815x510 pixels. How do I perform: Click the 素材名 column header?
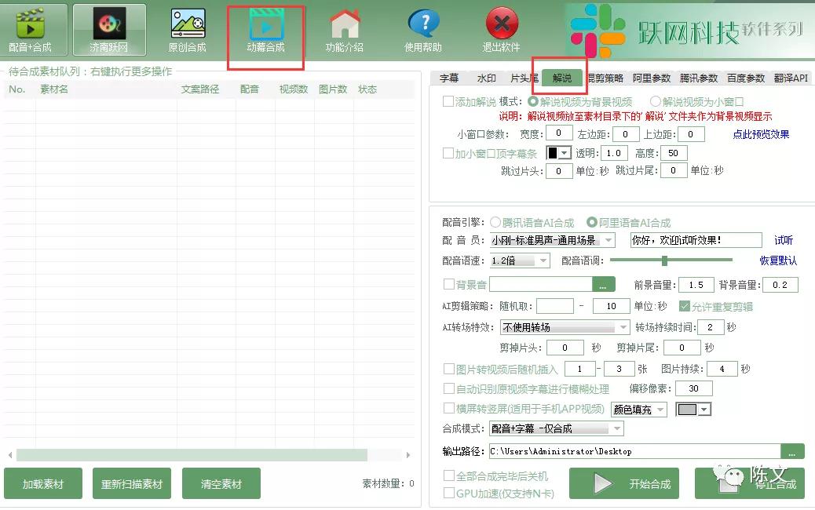(x=54, y=89)
